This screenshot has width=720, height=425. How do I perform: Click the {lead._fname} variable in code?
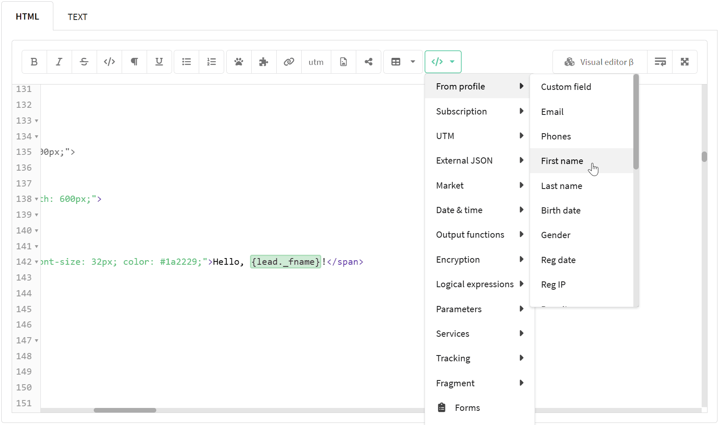[285, 262]
